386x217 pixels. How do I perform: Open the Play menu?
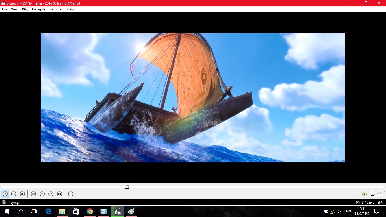(x=25, y=9)
